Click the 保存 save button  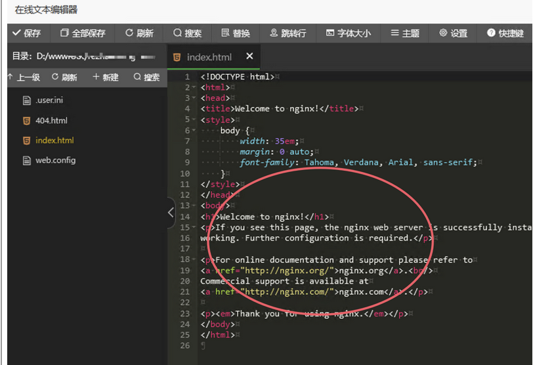coord(26,33)
